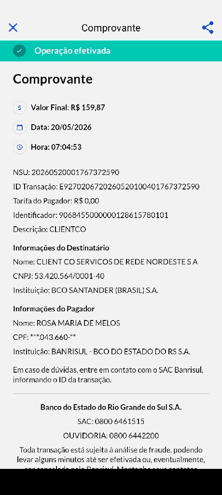Select the Operação efetivada banner

[x=111, y=51]
